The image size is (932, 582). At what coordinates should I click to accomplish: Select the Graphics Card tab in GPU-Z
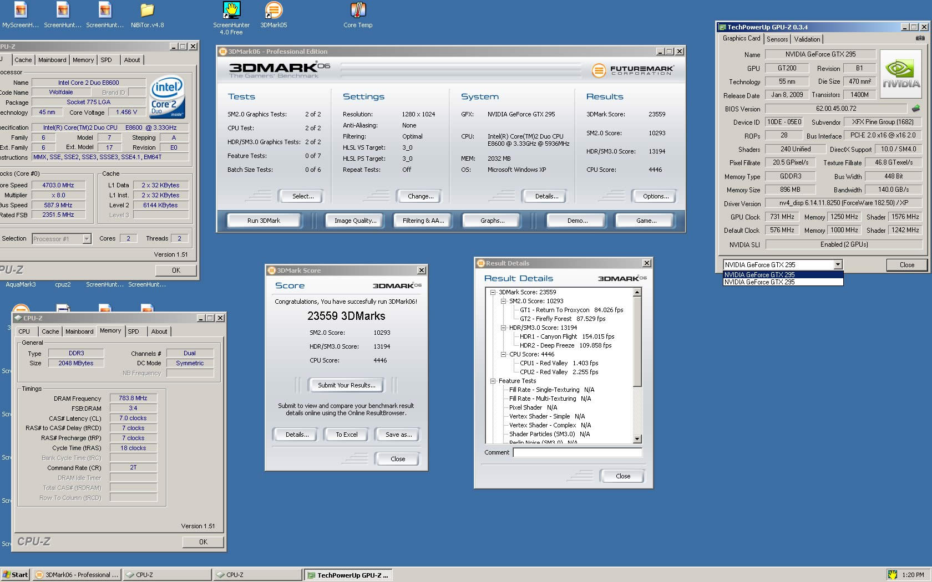741,38
